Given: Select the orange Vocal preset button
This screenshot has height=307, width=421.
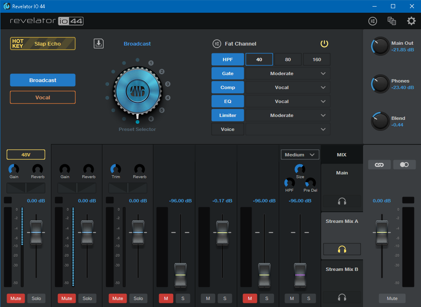Looking at the screenshot, I should 43,97.
